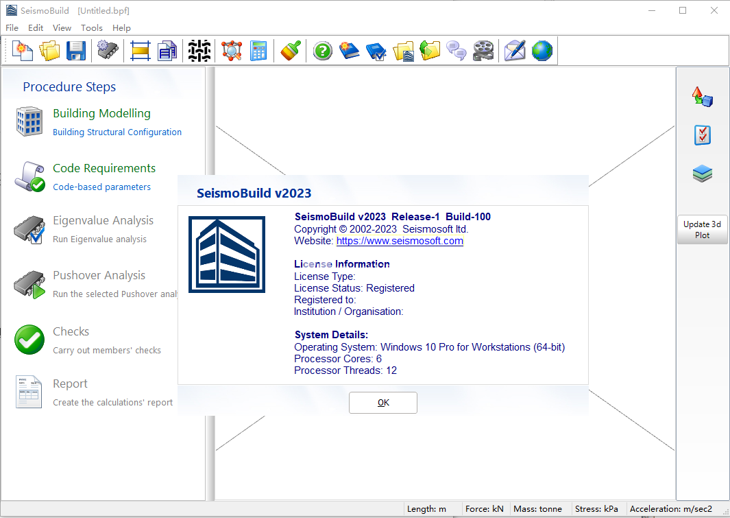Click the Procedure Steps panel heading
The image size is (730, 518).
click(x=69, y=87)
